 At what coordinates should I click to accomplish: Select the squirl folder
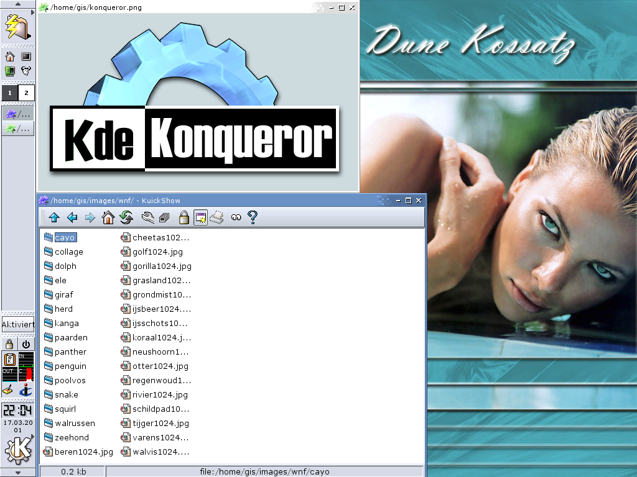point(60,409)
